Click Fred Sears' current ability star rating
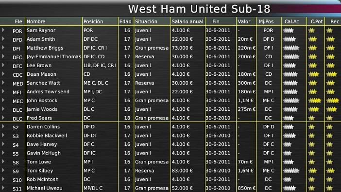Viewport: 341px width, 192px height. 289,118
